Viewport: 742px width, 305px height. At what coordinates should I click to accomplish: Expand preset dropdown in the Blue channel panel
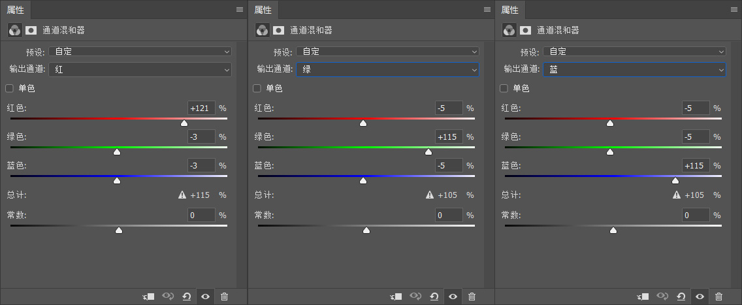click(x=635, y=52)
